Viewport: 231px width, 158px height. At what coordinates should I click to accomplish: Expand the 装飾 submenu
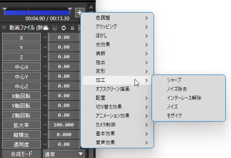click(117, 53)
